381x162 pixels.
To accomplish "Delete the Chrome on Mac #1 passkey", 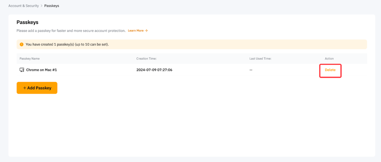I will (x=330, y=70).
